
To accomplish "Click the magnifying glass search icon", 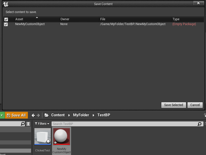I will 23,124.
